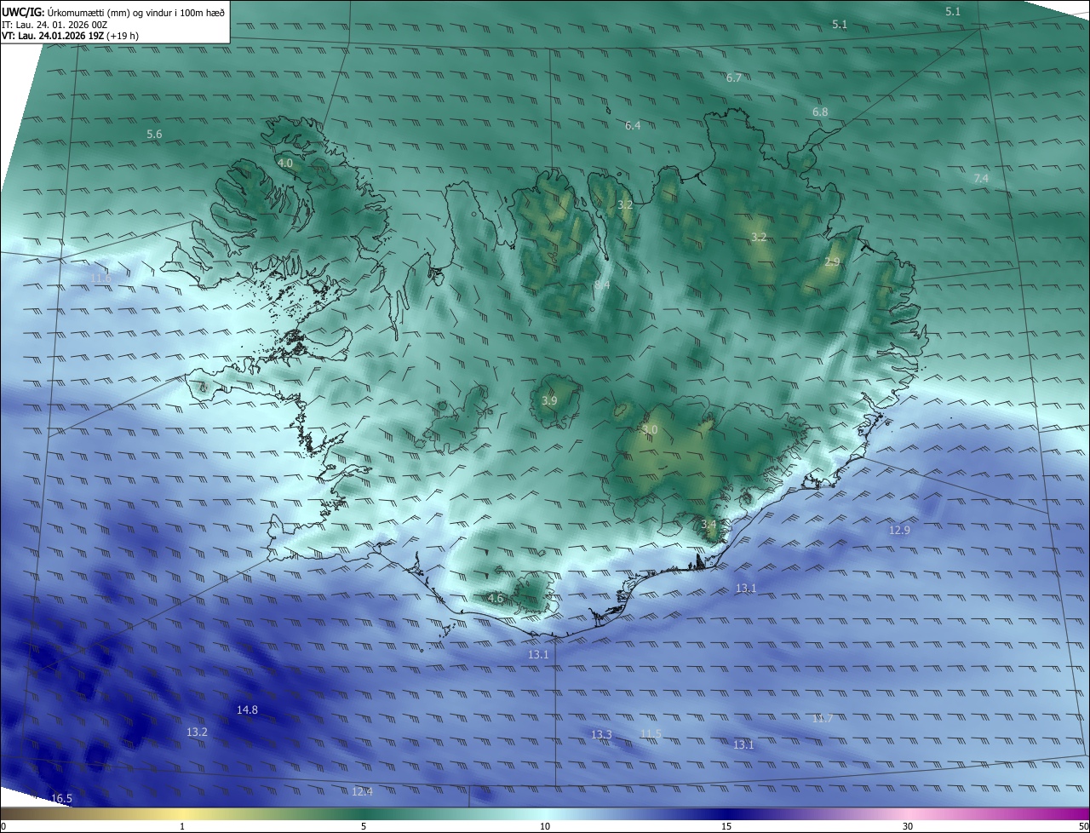Click the 10 tick label on the colorbar

coord(545,826)
